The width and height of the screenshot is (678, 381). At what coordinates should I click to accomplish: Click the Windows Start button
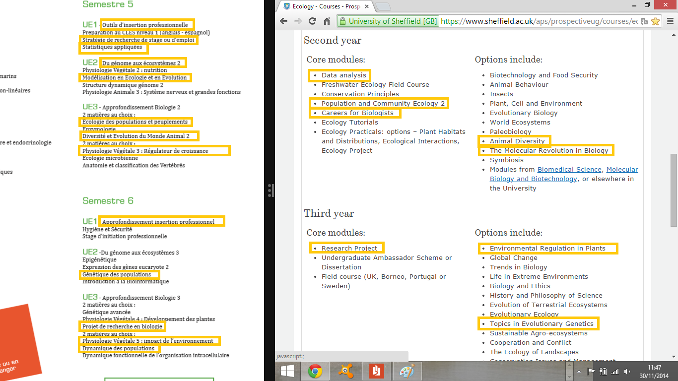pos(288,371)
